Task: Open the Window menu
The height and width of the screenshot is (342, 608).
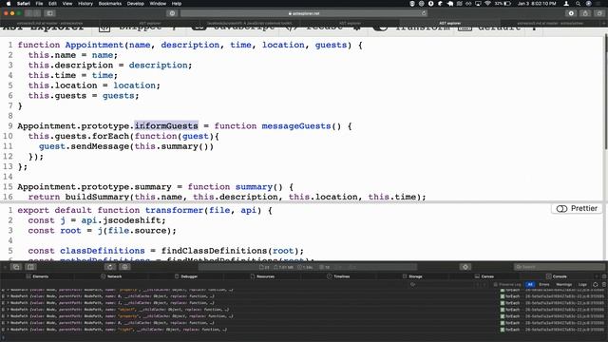Action: tap(158, 4)
